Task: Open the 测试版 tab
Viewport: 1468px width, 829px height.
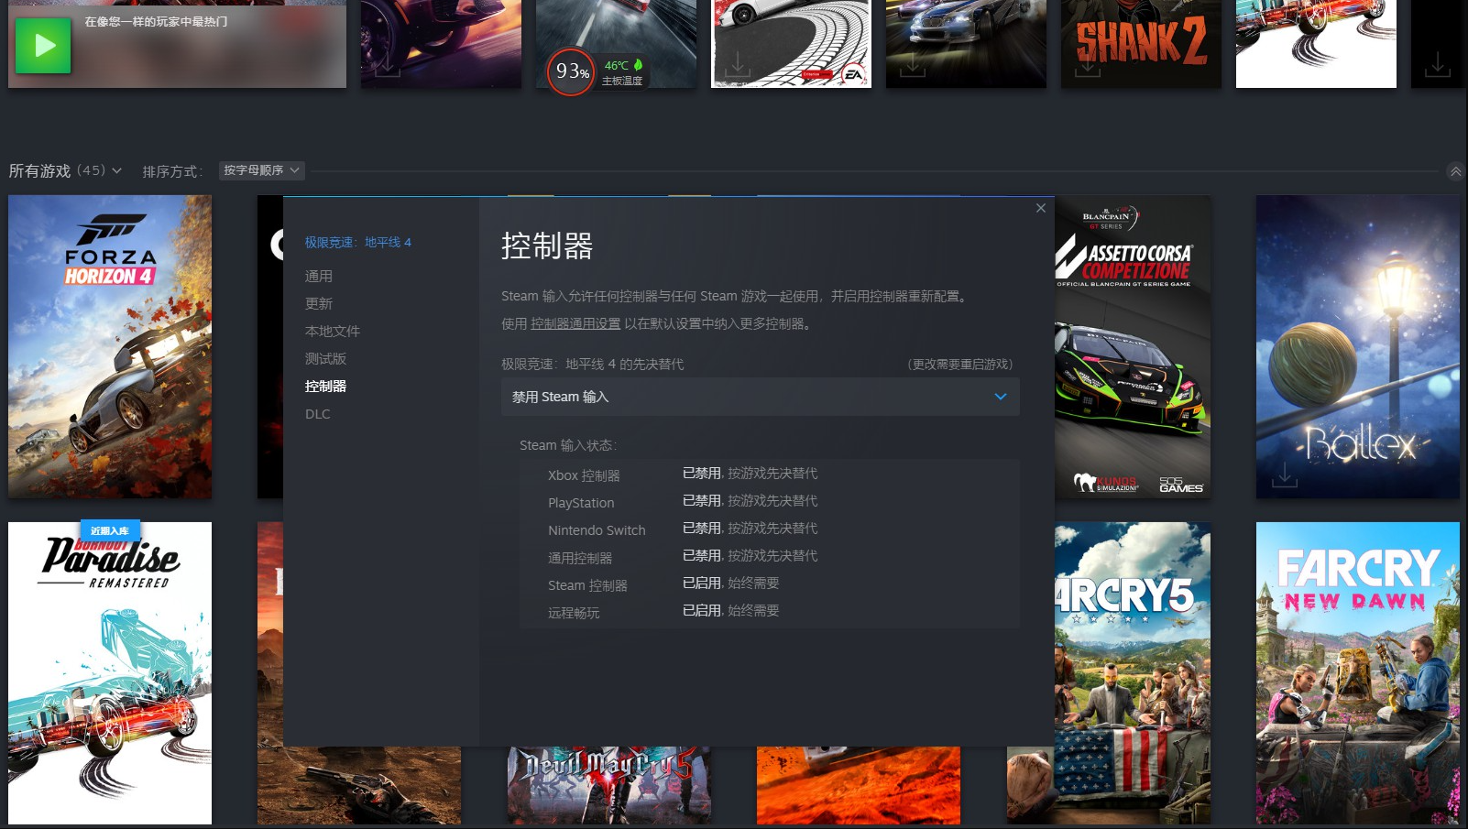Action: point(325,358)
